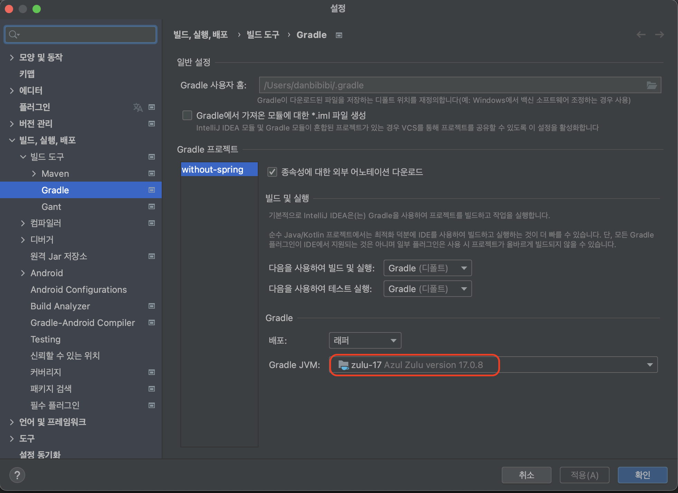Collapse the 빌드, 실행, 배포 section
The height and width of the screenshot is (493, 678).
(12, 140)
